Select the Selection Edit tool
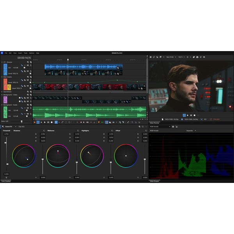The image size is (234, 234). (x=66, y=122)
